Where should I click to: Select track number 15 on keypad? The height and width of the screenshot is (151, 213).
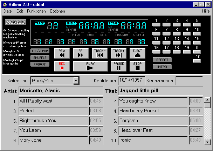(x=197, y=43)
